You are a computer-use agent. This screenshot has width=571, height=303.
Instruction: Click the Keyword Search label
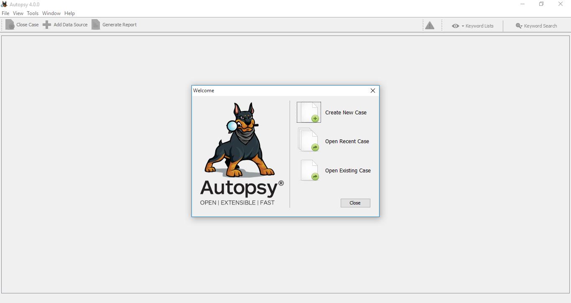click(x=540, y=26)
